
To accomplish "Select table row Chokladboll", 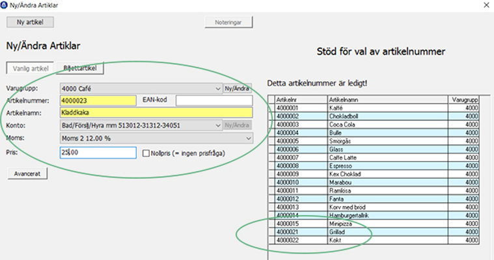I will coord(374,116).
